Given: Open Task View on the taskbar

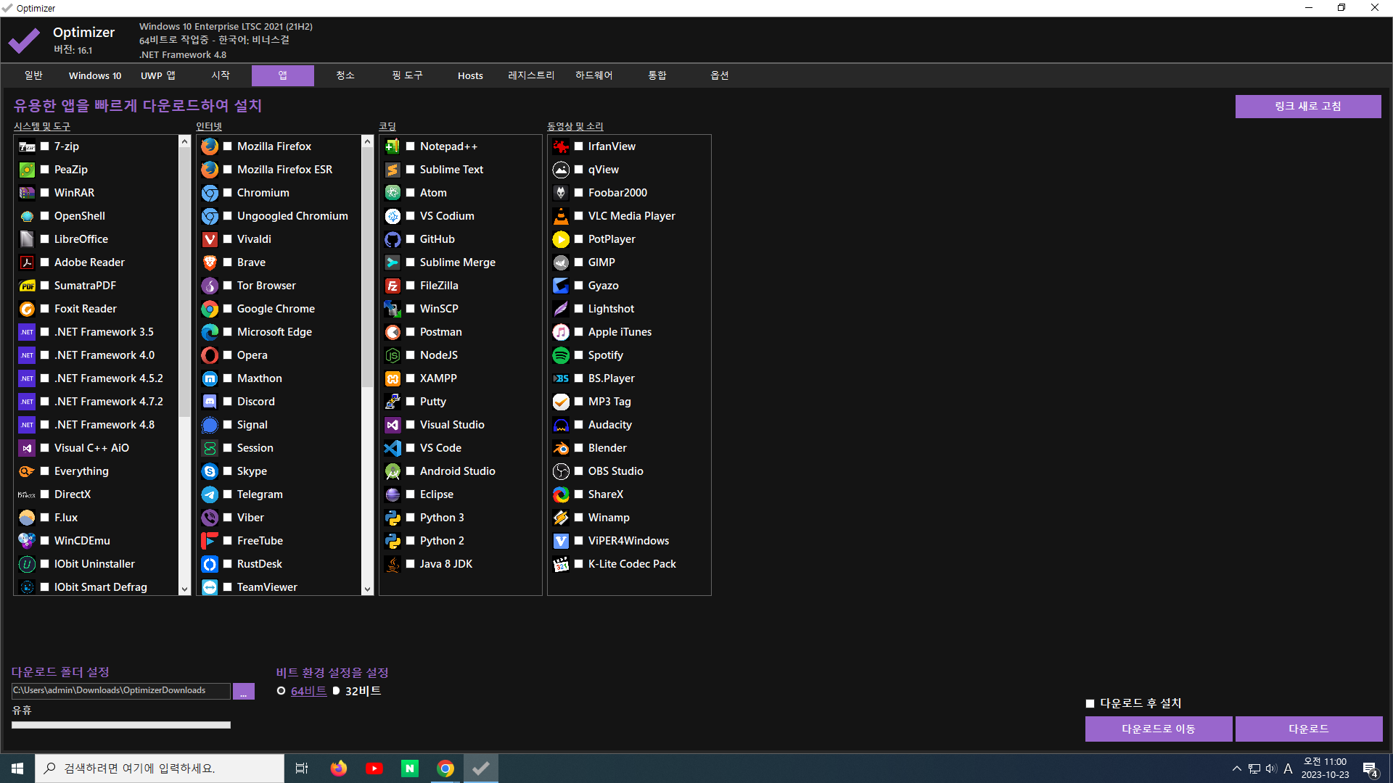Looking at the screenshot, I should [302, 768].
